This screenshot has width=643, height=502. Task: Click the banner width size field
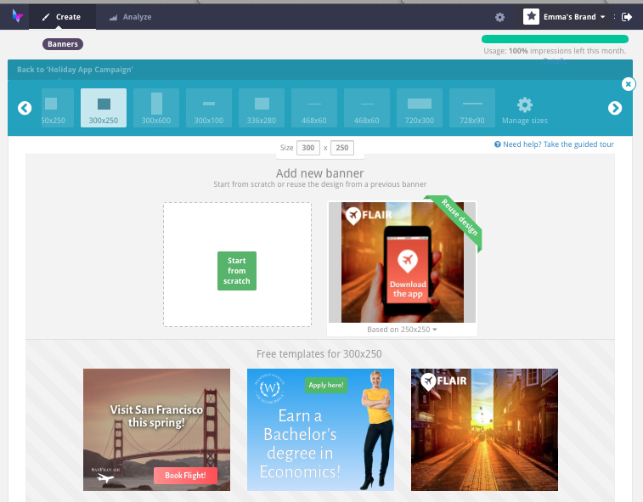coord(308,148)
